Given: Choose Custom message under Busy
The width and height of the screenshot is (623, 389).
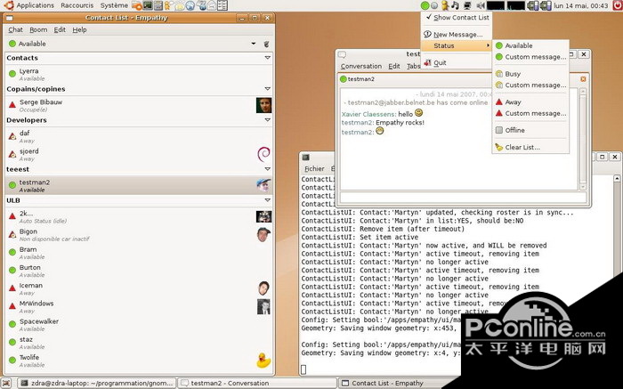Looking at the screenshot, I should tap(530, 85).
